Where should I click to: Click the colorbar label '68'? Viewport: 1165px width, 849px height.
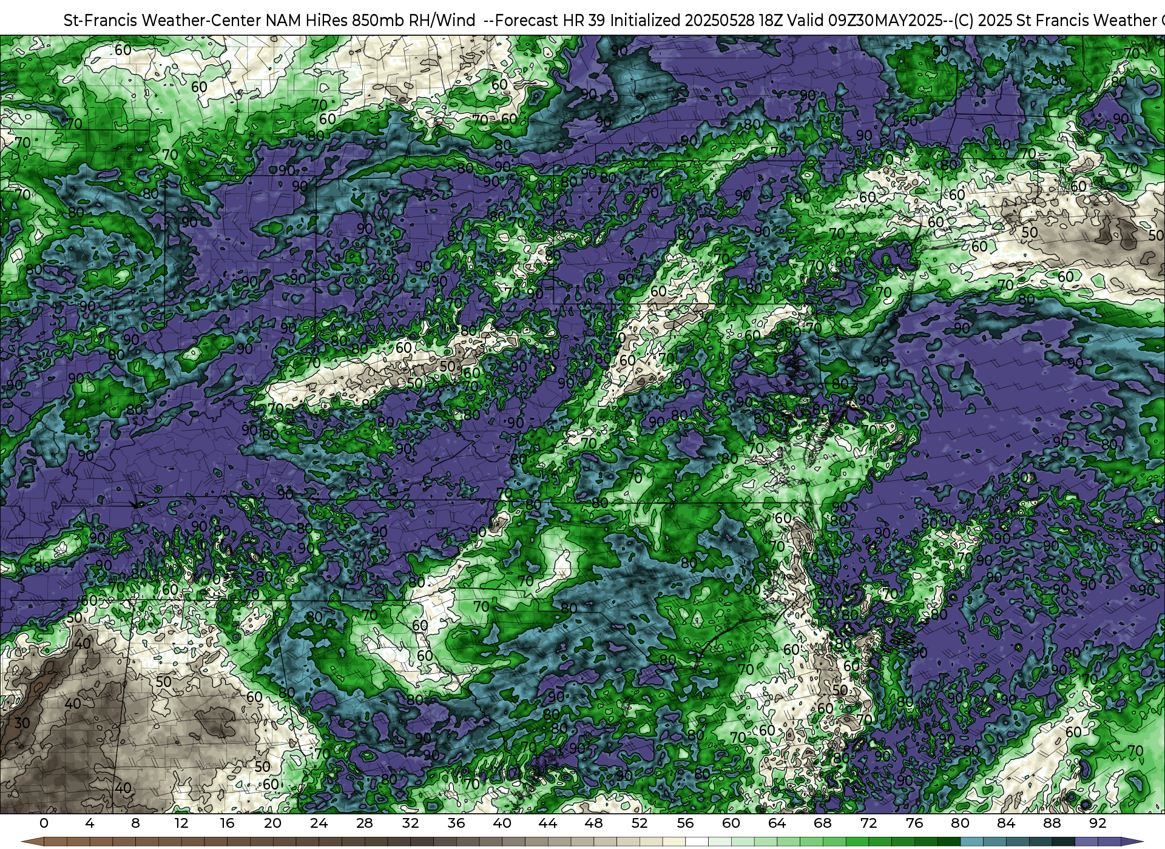tap(822, 823)
